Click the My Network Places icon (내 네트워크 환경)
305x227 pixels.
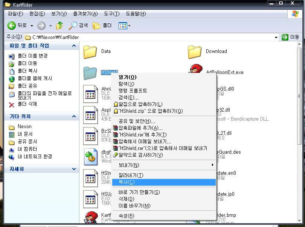click(x=12, y=157)
